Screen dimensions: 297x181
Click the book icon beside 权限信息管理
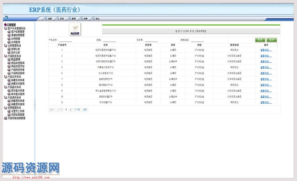point(9,115)
